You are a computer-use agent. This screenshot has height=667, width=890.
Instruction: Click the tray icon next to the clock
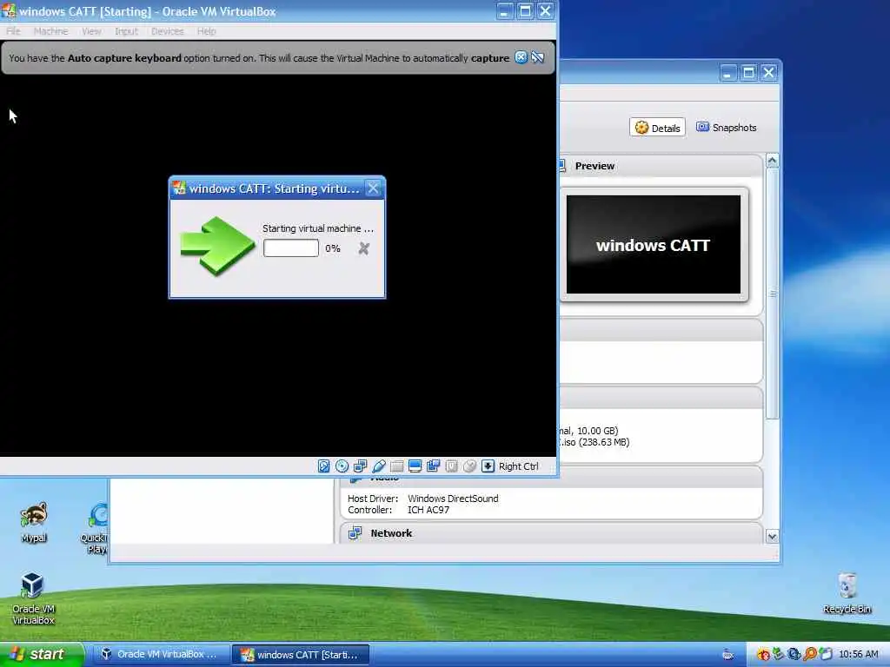pos(826,654)
